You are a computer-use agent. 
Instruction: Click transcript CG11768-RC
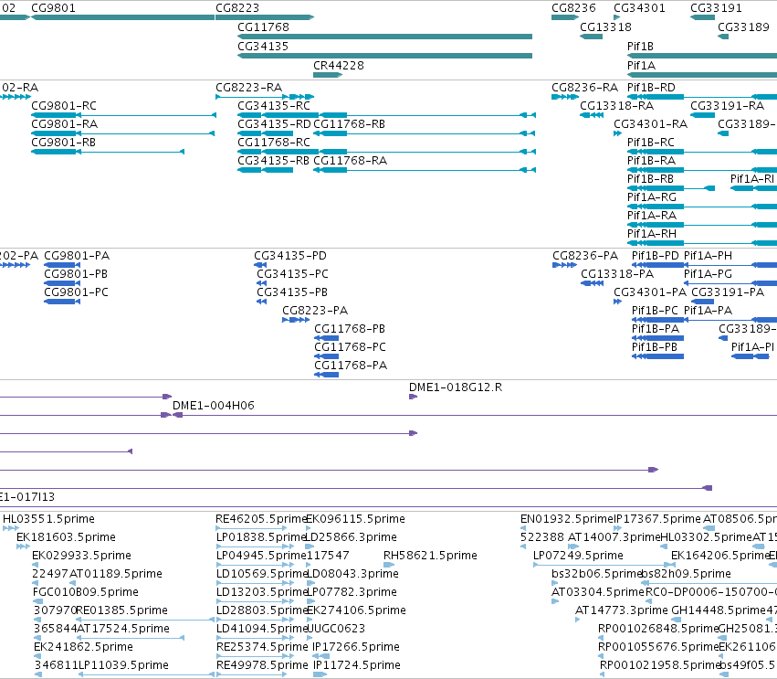[274, 143]
